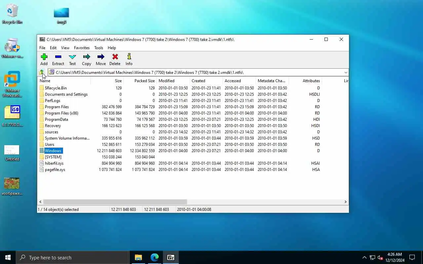
Task: Click the horizontal scrollbar thumb
Action: tap(115, 202)
